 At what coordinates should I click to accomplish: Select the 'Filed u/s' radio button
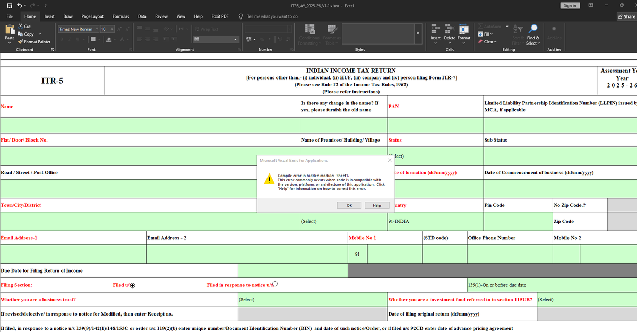[x=132, y=285]
